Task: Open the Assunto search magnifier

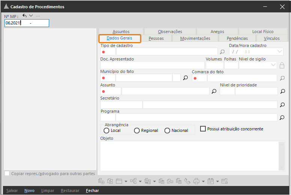Action: click(x=214, y=91)
